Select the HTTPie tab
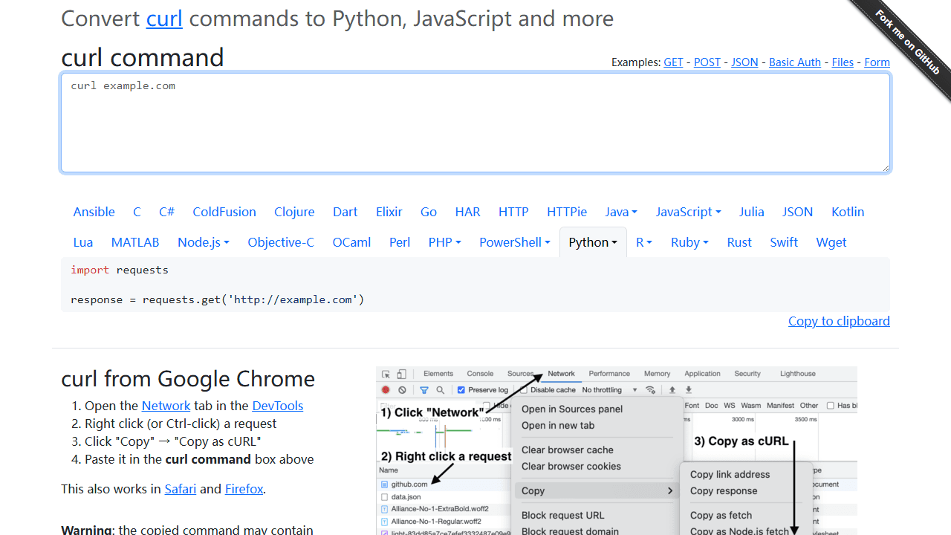The height and width of the screenshot is (535, 951). 567,212
